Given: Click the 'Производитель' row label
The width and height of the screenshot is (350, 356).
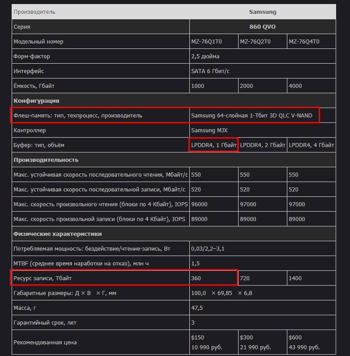Looking at the screenshot, I should coord(34,12).
